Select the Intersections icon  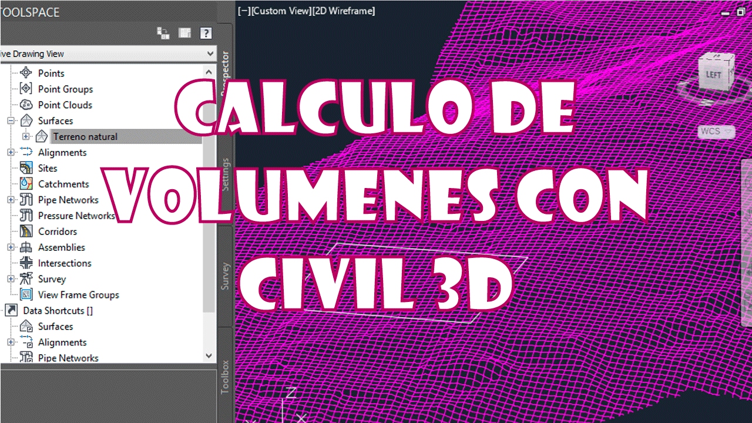point(26,263)
